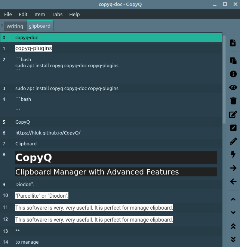
Task: Click the tab bar drag handle grip
Action: point(2,25)
